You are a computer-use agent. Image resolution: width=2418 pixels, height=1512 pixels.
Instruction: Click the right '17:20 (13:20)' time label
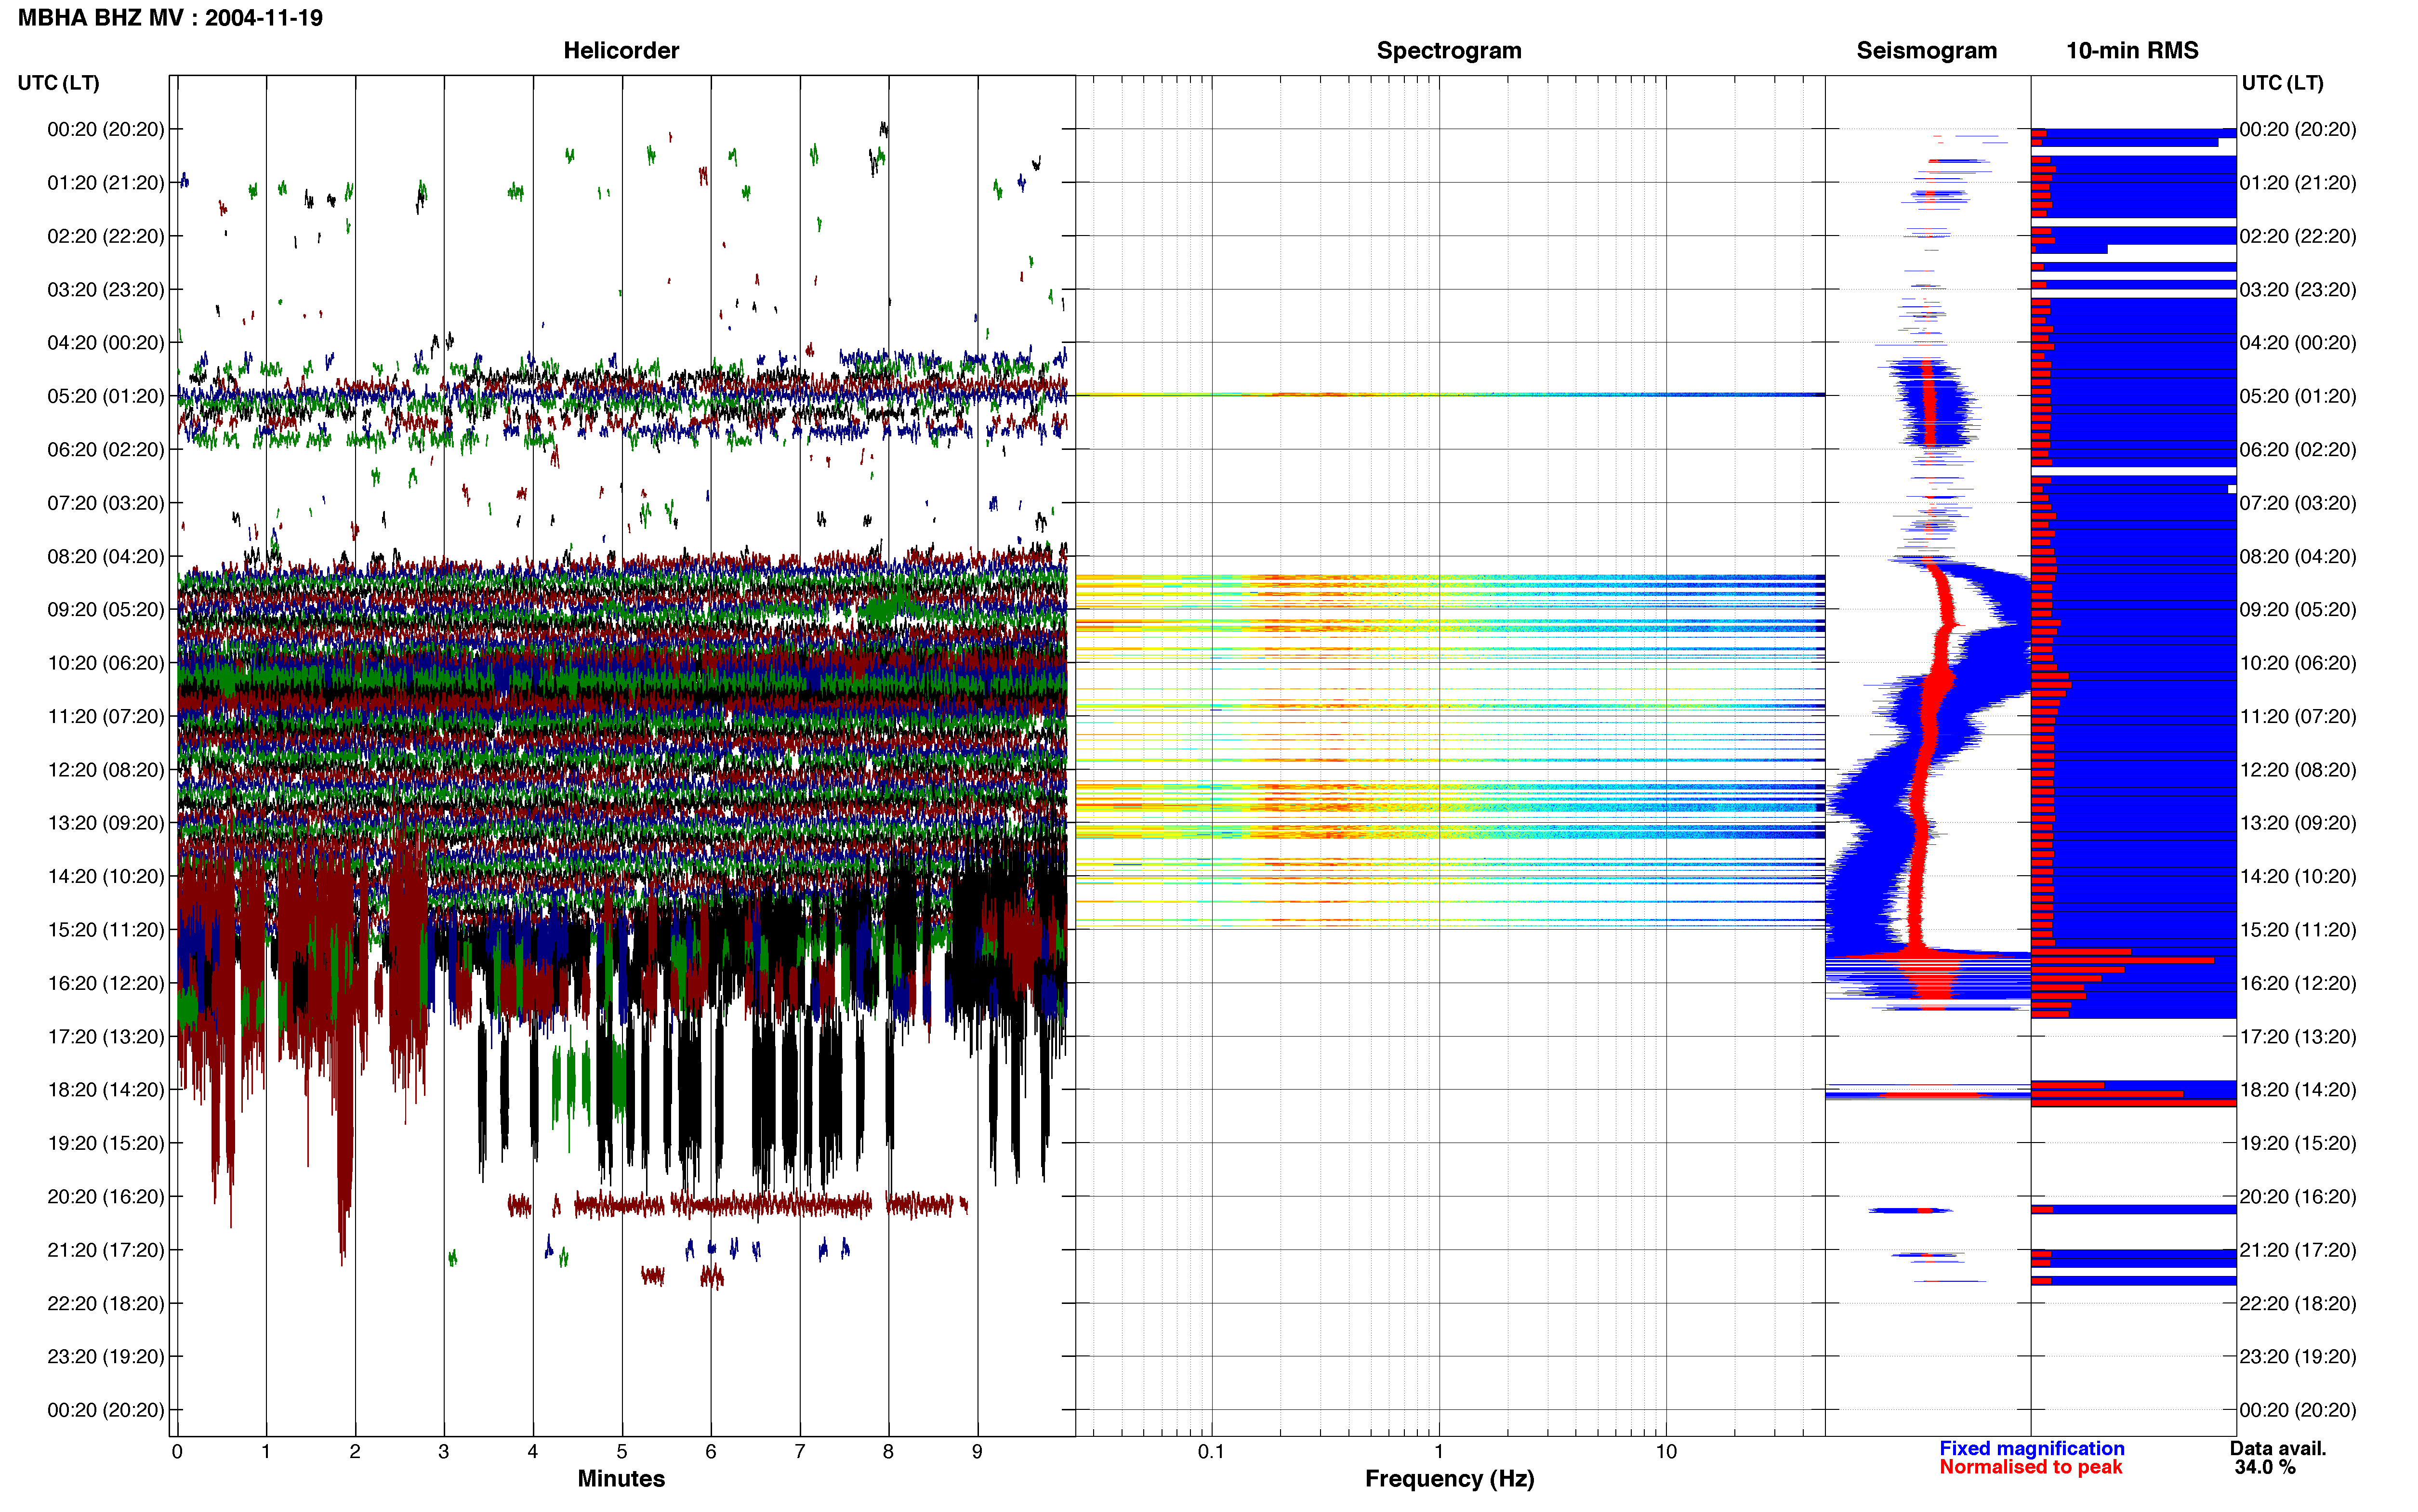[2298, 1036]
